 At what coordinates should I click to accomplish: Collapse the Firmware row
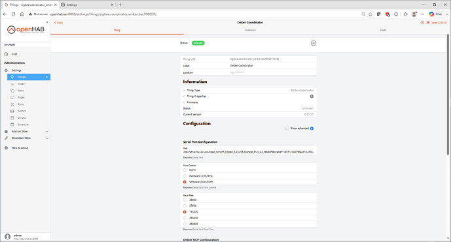(x=248, y=102)
